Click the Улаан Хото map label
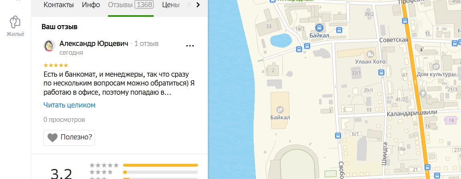The width and height of the screenshot is (461, 179). click(x=370, y=62)
